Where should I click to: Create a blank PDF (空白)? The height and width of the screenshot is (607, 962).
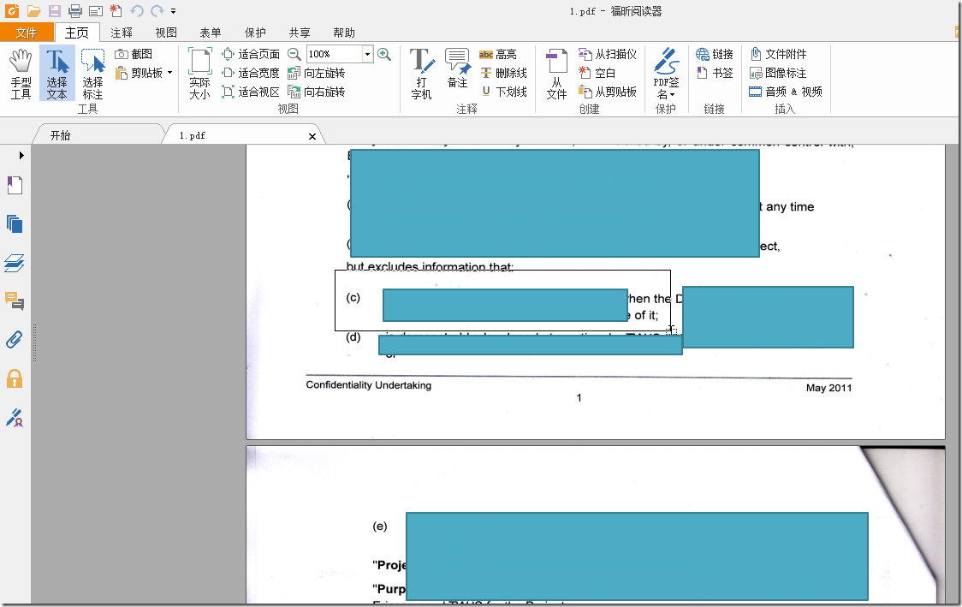tap(597, 73)
